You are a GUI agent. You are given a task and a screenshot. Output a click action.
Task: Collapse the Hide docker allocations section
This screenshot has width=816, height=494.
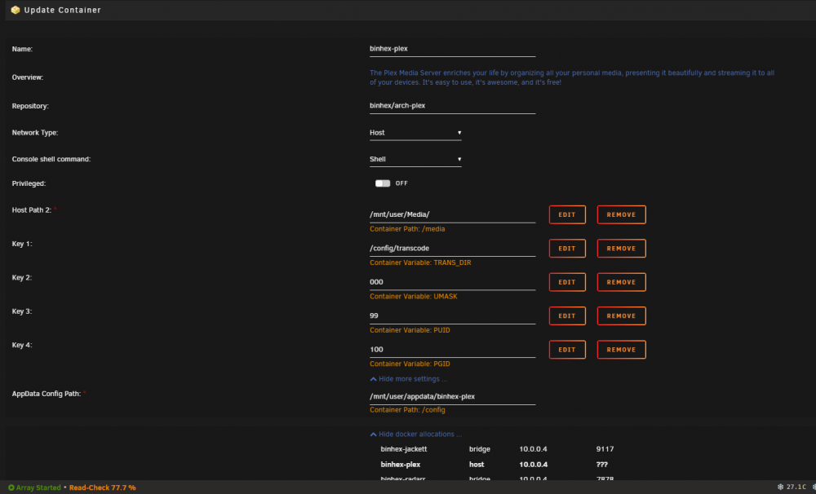click(x=416, y=434)
